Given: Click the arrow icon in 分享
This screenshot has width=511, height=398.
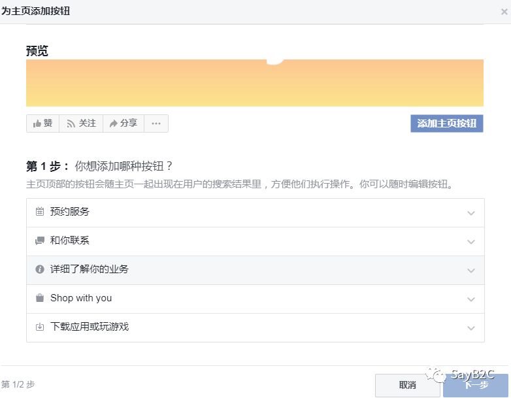Looking at the screenshot, I should tap(114, 124).
